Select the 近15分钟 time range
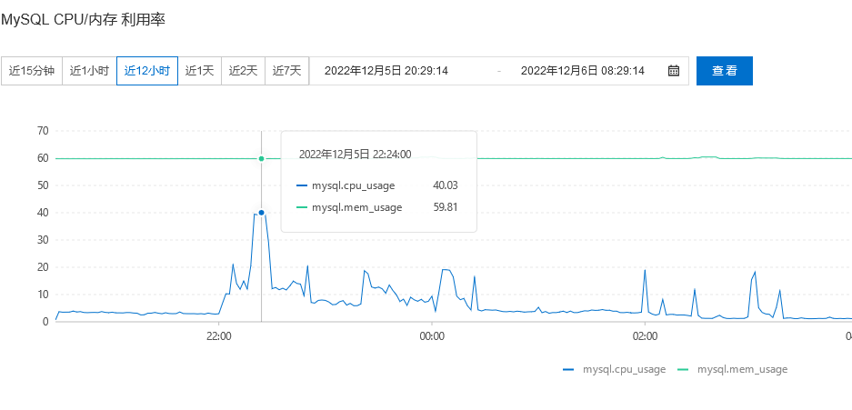 click(32, 71)
